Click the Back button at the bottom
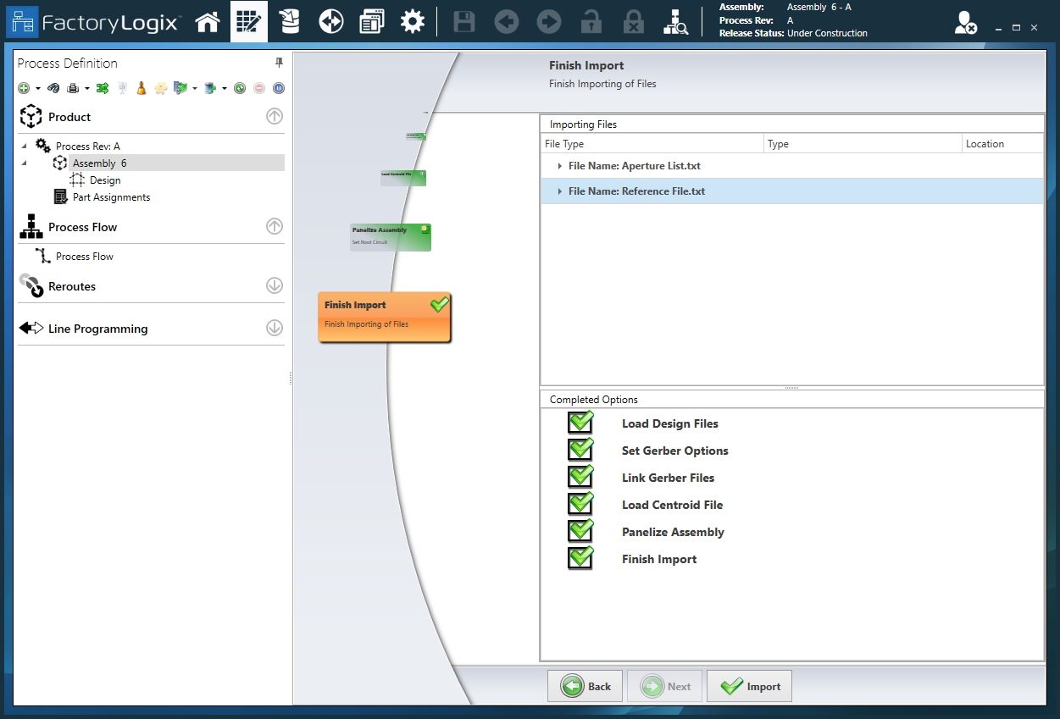 point(585,686)
